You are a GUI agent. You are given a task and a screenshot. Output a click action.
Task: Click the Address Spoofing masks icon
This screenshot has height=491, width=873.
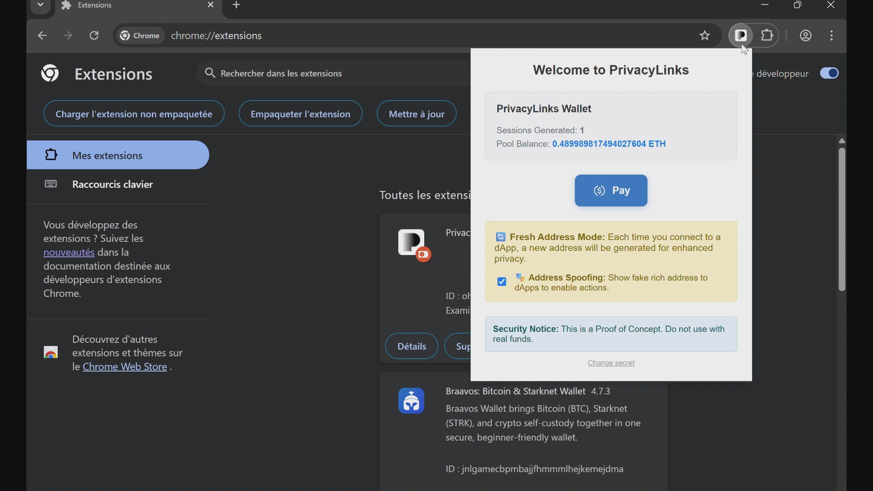click(x=520, y=277)
